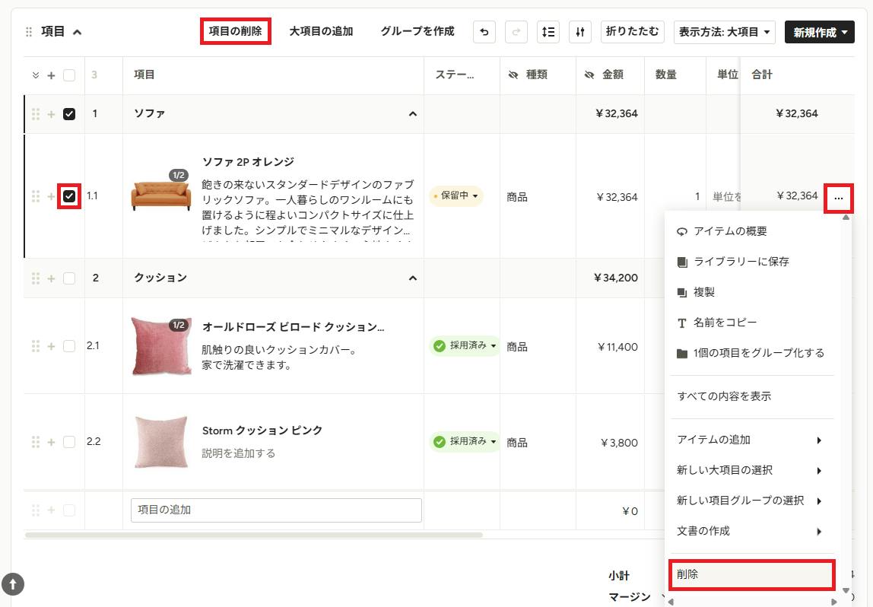The height and width of the screenshot is (607, 873).
Task: Click the plus icon in the header row
Action: (51, 75)
